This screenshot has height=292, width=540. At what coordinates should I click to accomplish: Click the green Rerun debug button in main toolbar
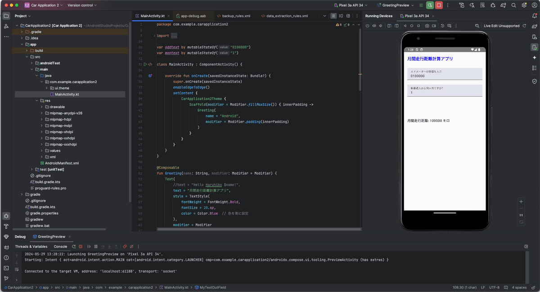click(x=430, y=5)
